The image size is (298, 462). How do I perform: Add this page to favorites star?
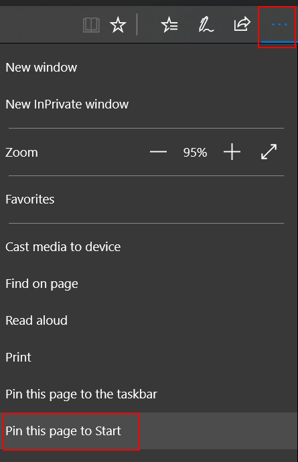click(x=118, y=25)
